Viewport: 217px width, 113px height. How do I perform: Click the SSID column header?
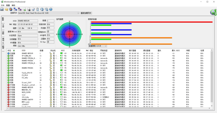24,51
